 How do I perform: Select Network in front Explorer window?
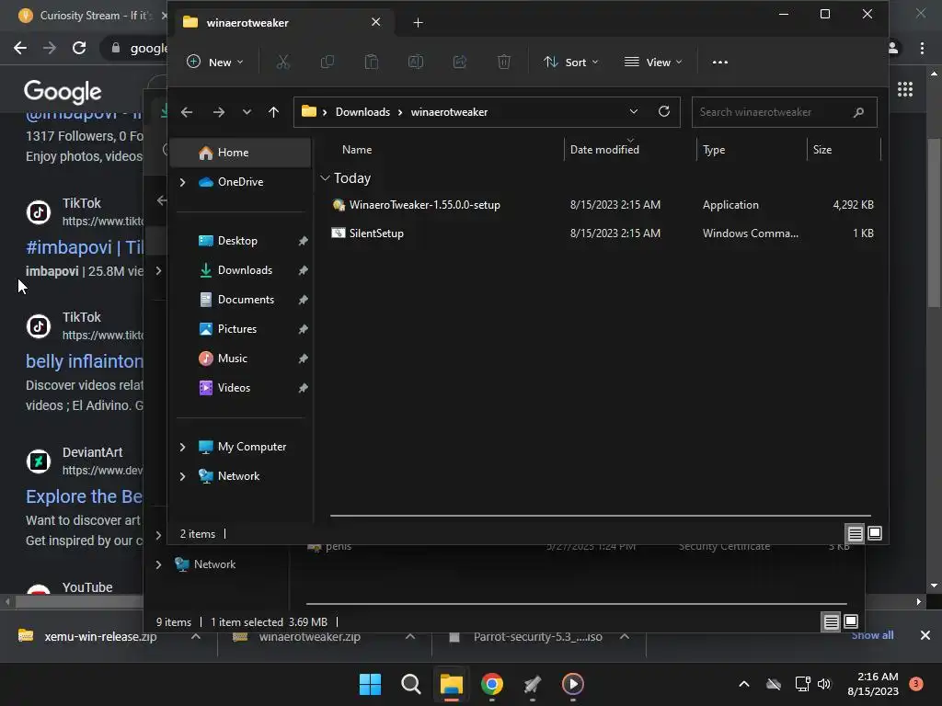pos(238,476)
